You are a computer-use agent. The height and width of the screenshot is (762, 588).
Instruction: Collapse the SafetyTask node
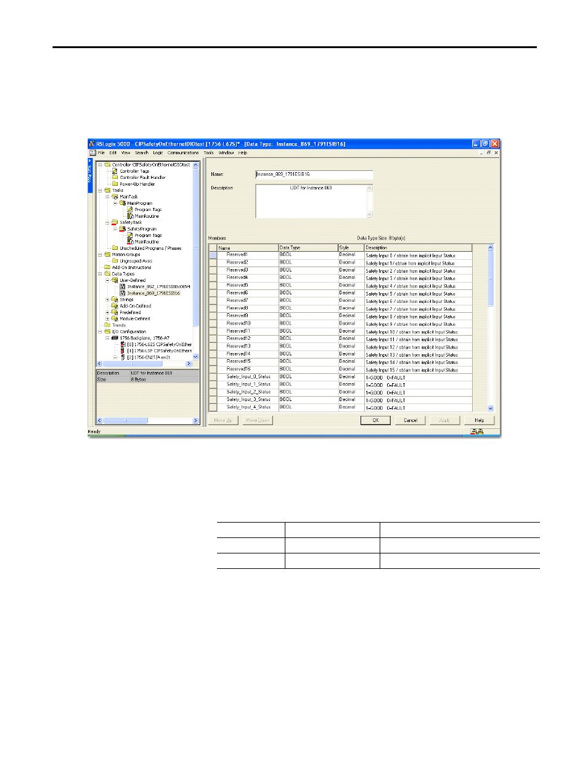coord(107,222)
